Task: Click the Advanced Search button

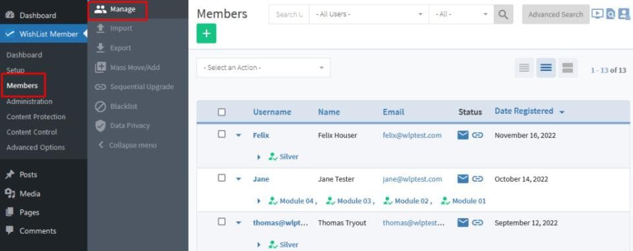Action: [x=555, y=14]
